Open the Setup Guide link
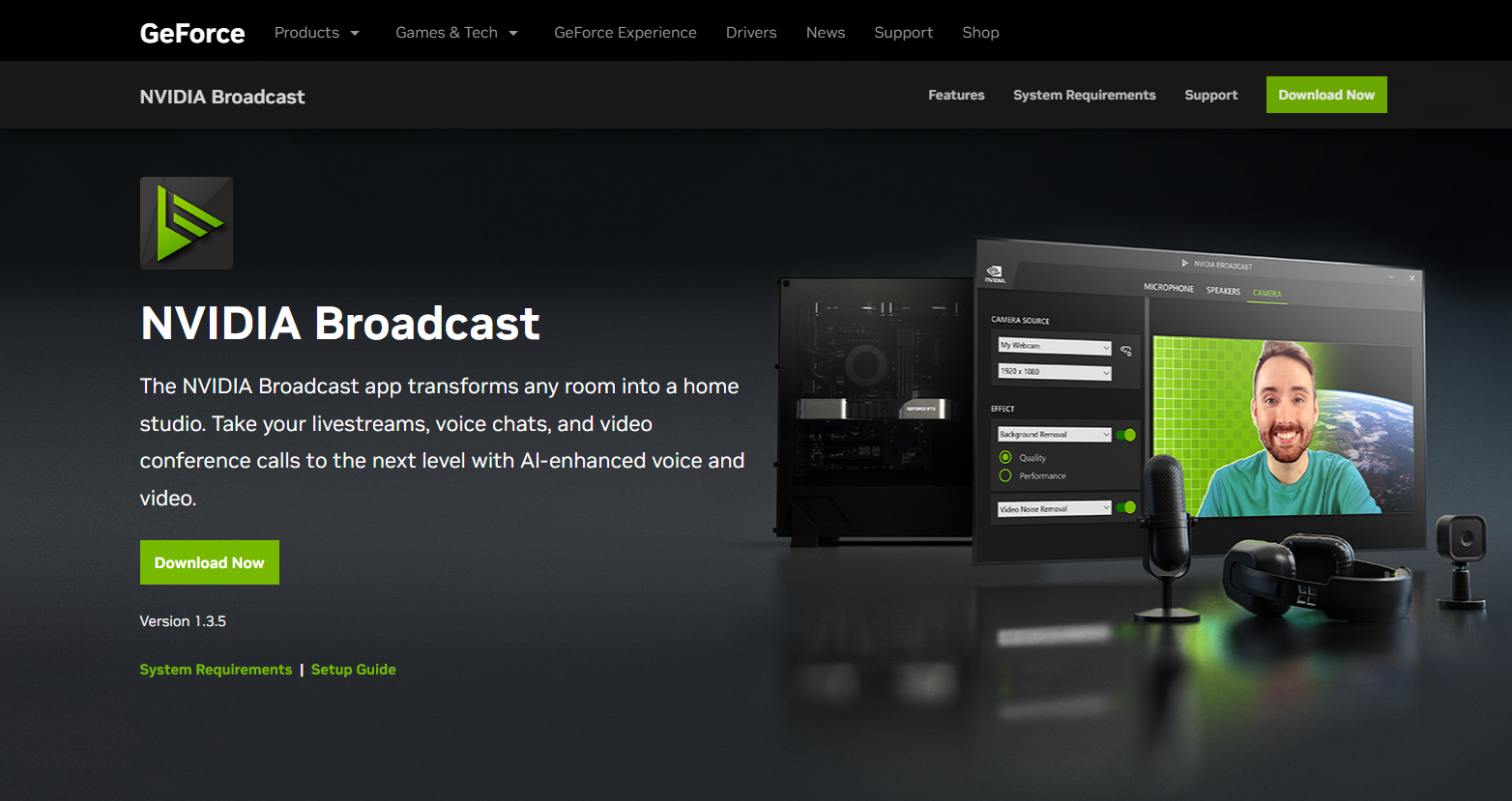1512x801 pixels. coord(354,670)
